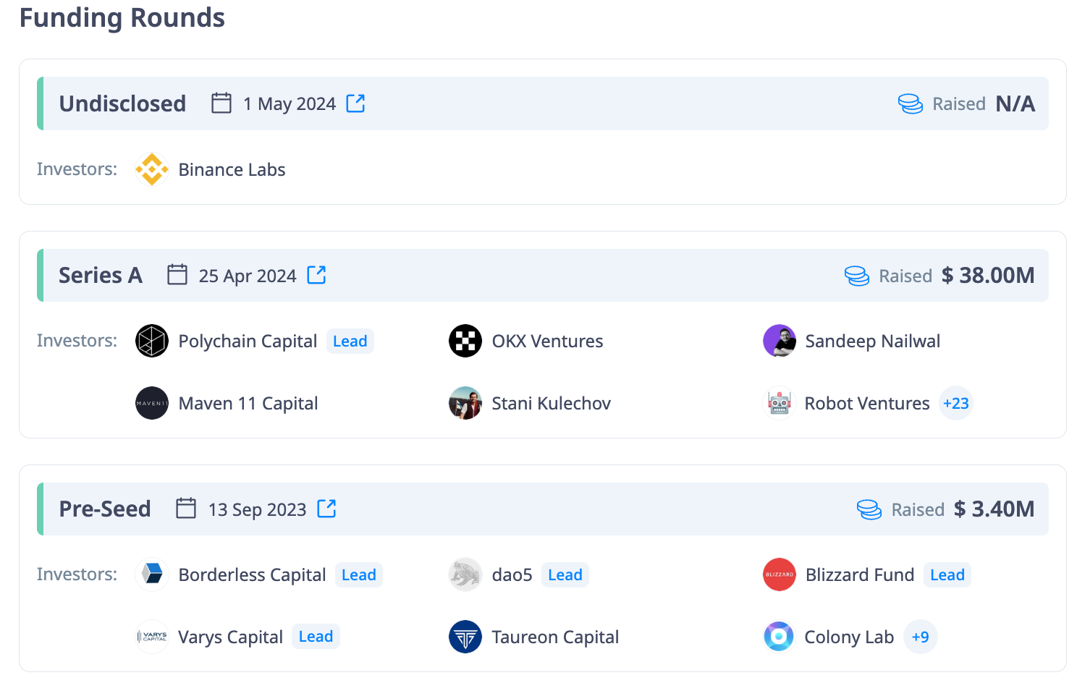Viewport: 1077px width, 683px height.
Task: Open Sandeep Nailwal investor link
Action: pos(873,341)
